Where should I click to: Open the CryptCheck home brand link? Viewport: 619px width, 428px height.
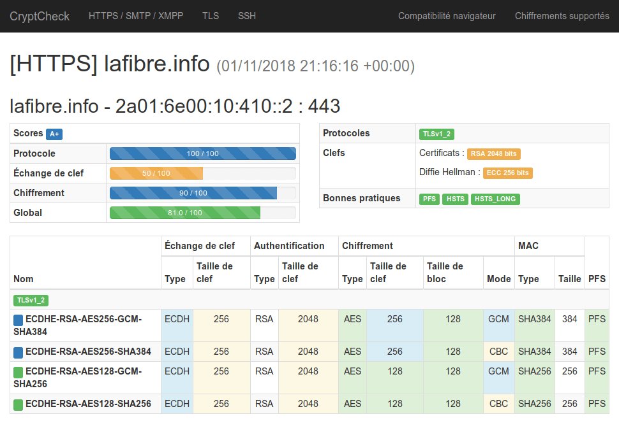click(40, 16)
